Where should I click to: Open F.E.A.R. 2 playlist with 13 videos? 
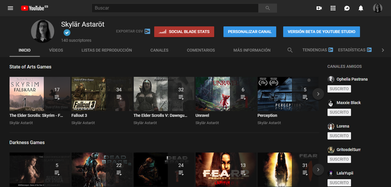(x=226, y=170)
